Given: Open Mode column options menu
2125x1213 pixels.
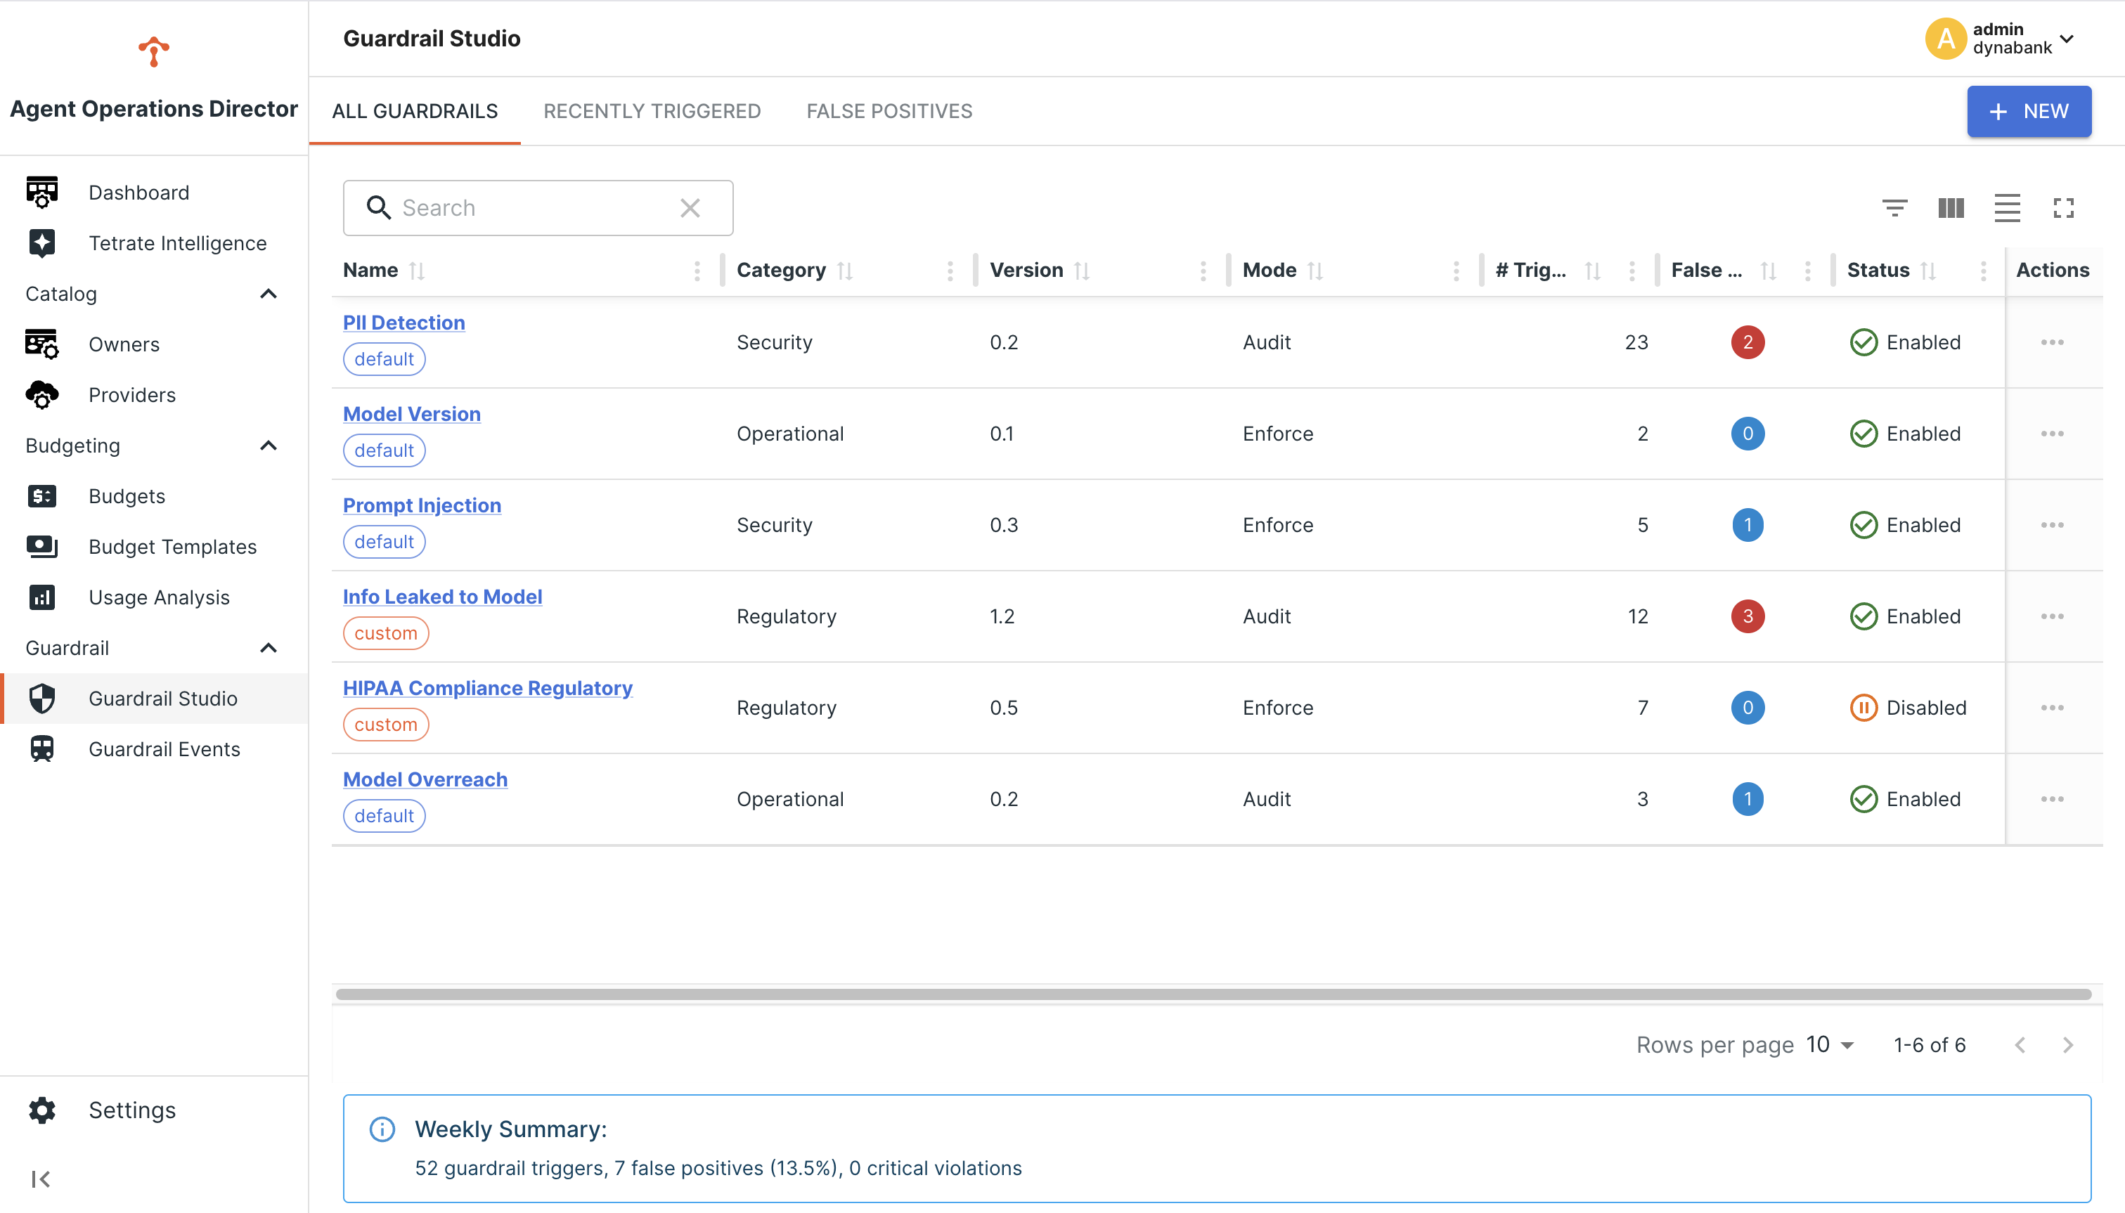Looking at the screenshot, I should (1456, 271).
